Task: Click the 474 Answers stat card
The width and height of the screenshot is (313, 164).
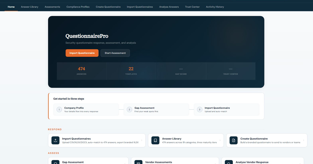Action: coord(81,71)
